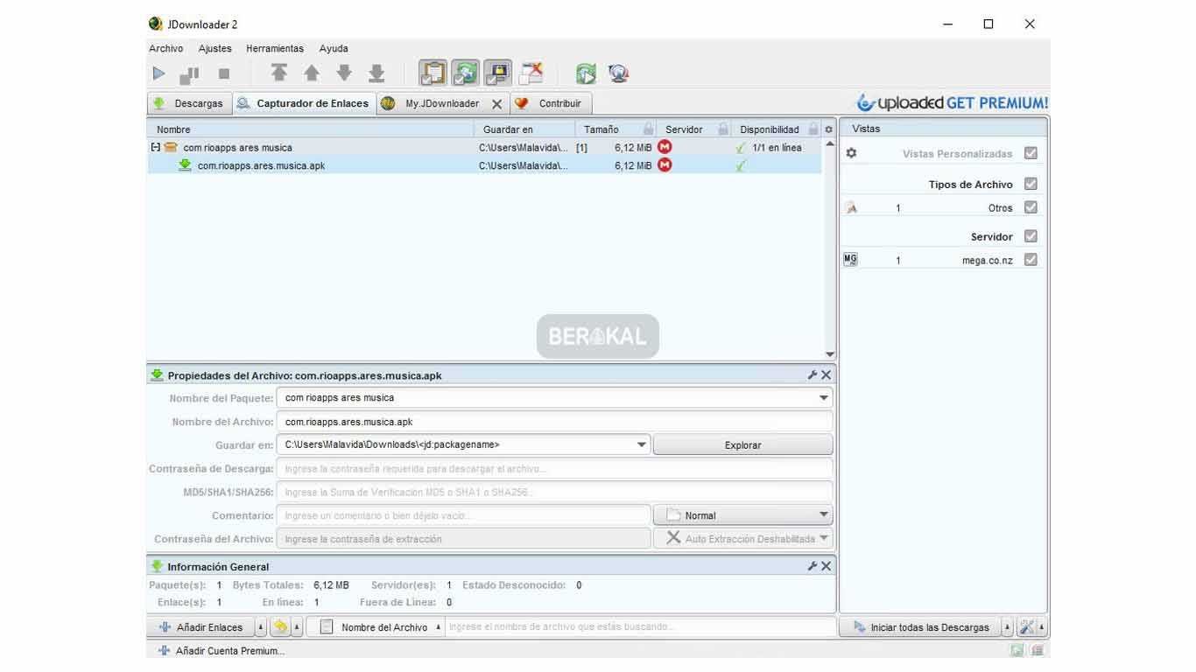Click the auto reconnect toolbar icon

[x=465, y=73]
